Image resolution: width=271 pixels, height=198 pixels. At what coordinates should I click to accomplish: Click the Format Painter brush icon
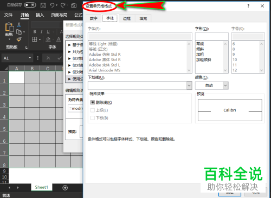click(x=19, y=39)
